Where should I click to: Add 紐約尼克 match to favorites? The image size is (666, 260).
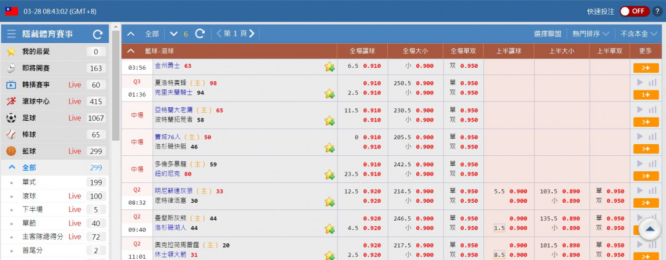(x=329, y=174)
